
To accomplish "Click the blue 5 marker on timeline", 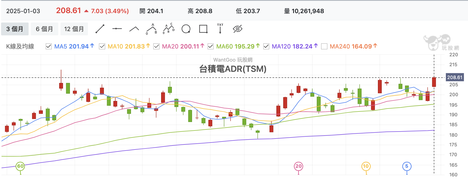I will [407, 166].
